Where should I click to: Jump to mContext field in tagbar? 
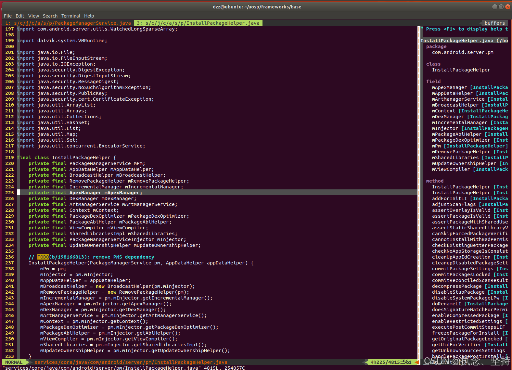point(470,111)
